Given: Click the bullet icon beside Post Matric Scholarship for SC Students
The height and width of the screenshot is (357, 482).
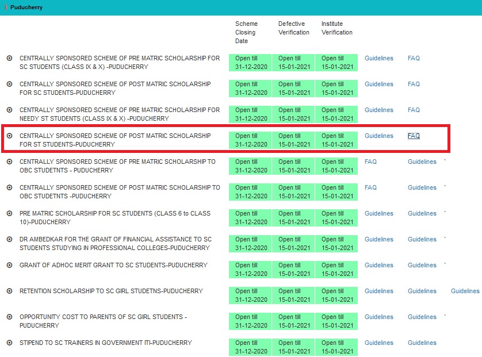Looking at the screenshot, I should [x=10, y=84].
